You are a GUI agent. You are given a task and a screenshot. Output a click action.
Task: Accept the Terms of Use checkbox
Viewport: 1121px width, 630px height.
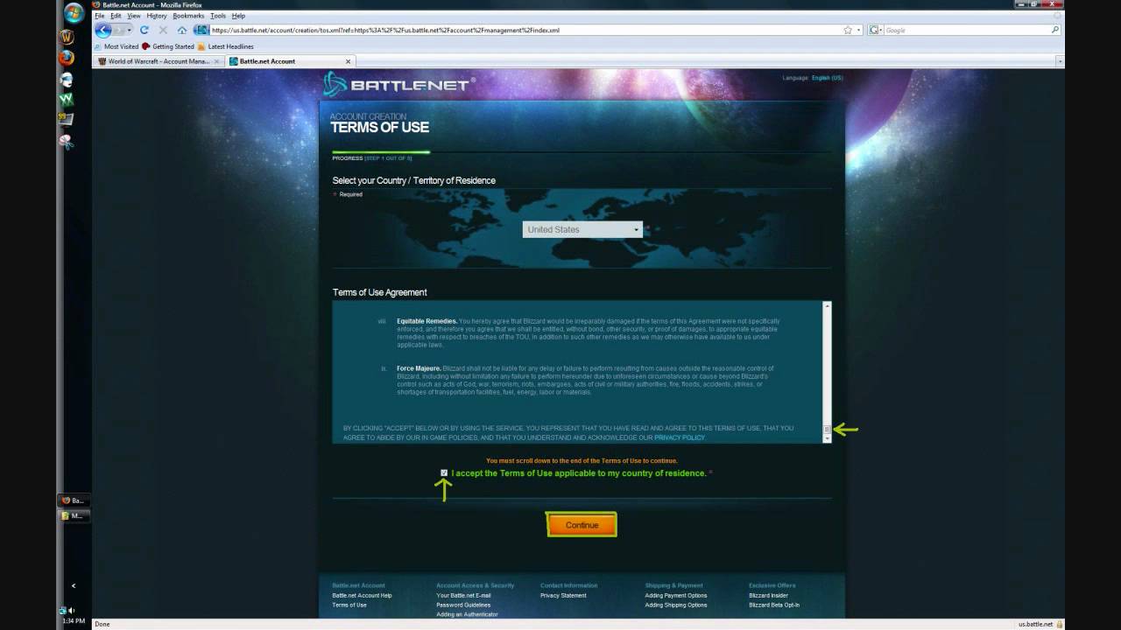tap(444, 472)
